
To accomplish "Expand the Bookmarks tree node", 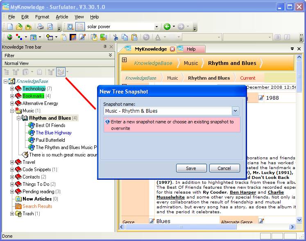I will [x=12, y=96].
